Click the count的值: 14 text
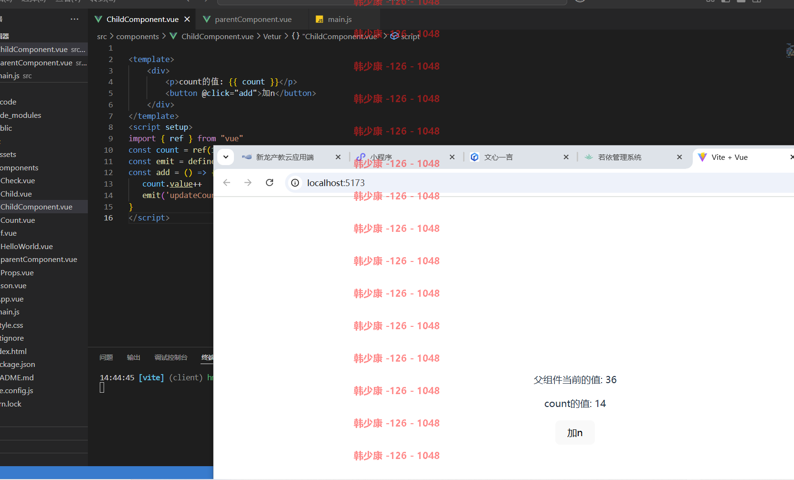Image resolution: width=794 pixels, height=480 pixels. (575, 404)
